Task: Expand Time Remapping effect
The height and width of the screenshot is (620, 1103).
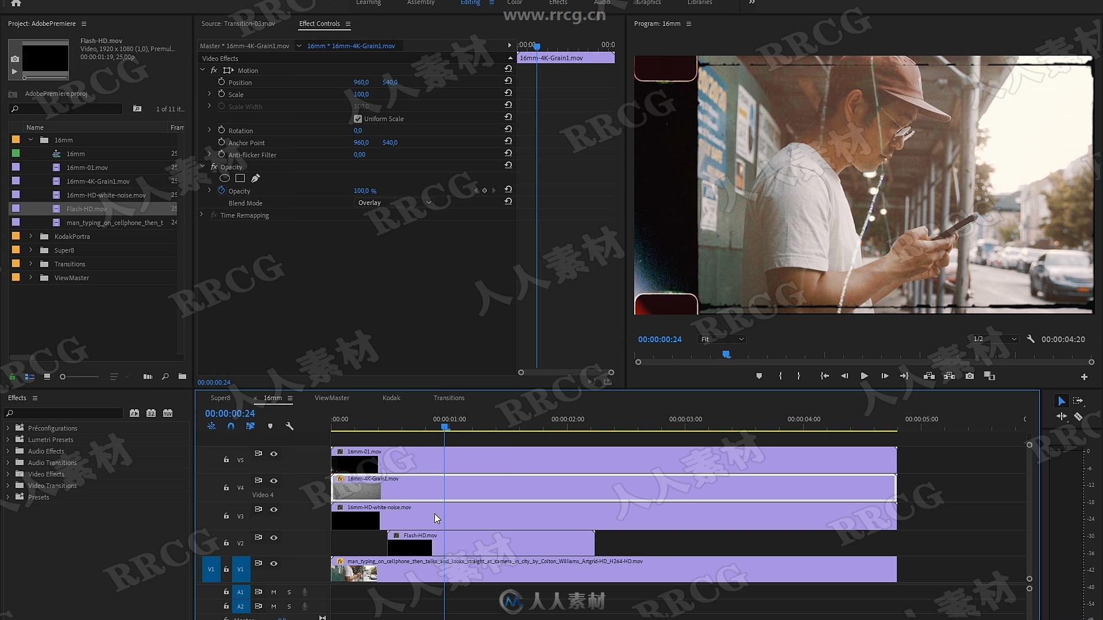Action: click(202, 215)
